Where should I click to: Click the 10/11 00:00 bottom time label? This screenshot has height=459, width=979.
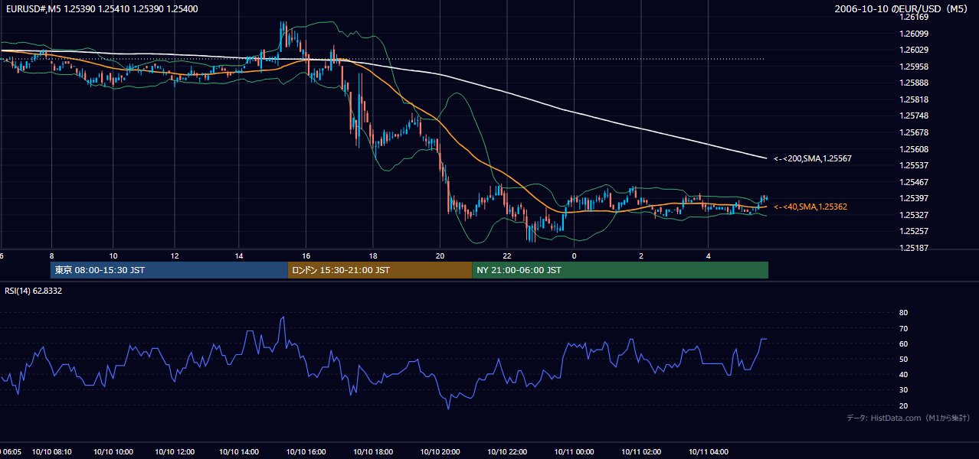click(575, 451)
